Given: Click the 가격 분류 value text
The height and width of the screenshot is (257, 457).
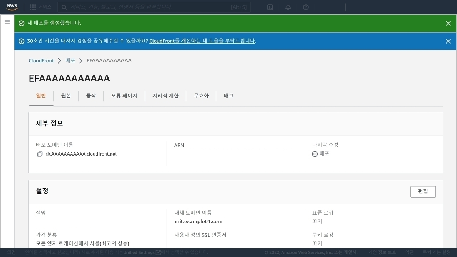Looking at the screenshot, I should (82, 243).
